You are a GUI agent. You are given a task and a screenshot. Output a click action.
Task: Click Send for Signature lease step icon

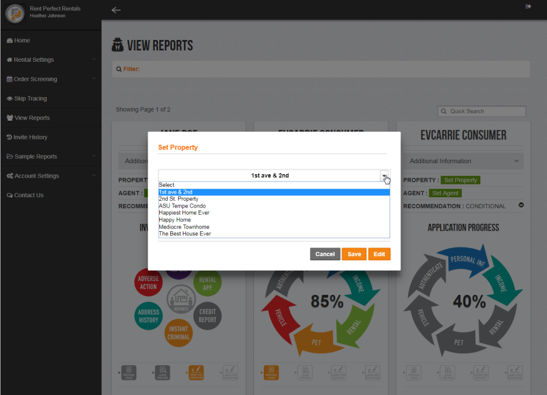(x=196, y=373)
